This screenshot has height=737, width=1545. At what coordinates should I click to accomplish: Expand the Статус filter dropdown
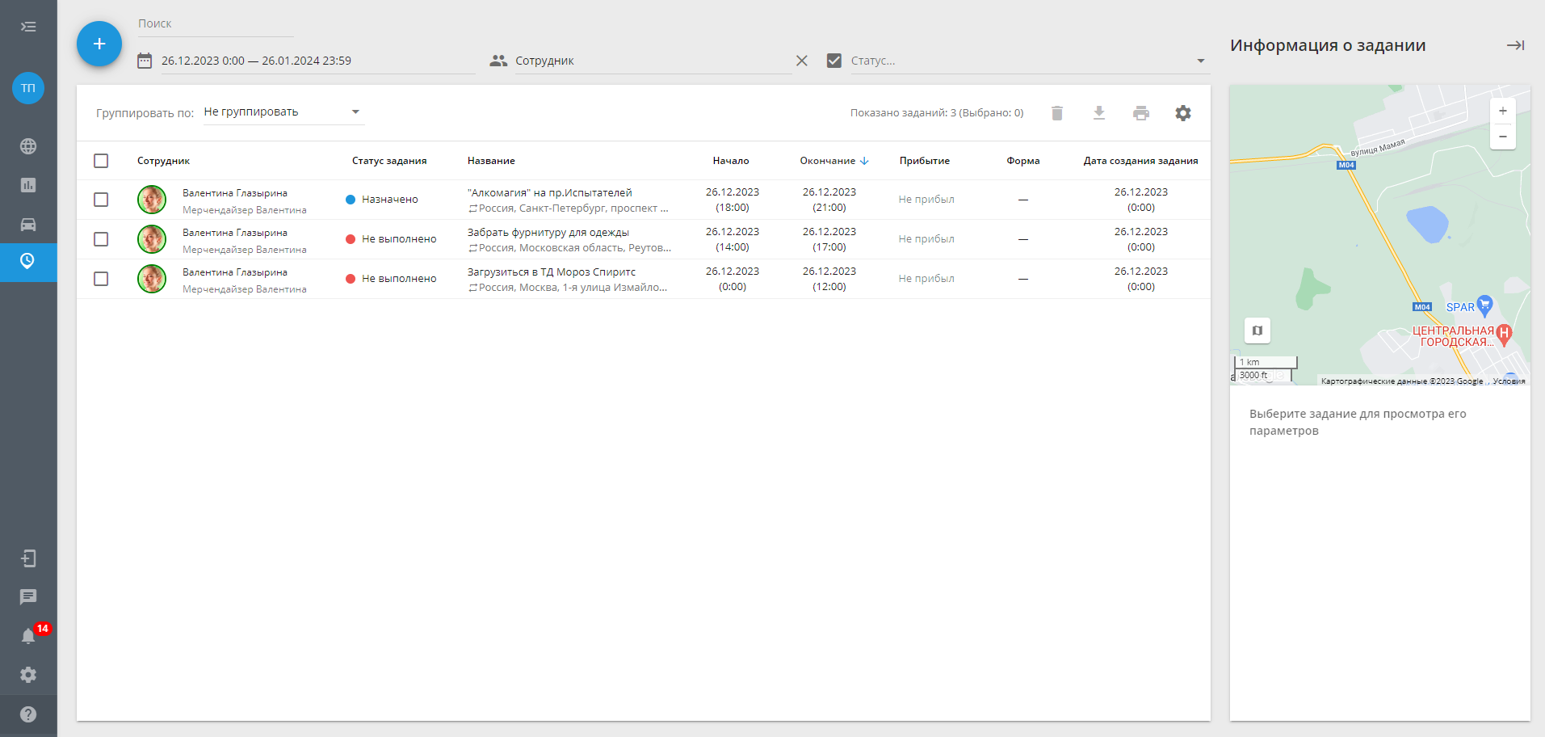click(1200, 61)
